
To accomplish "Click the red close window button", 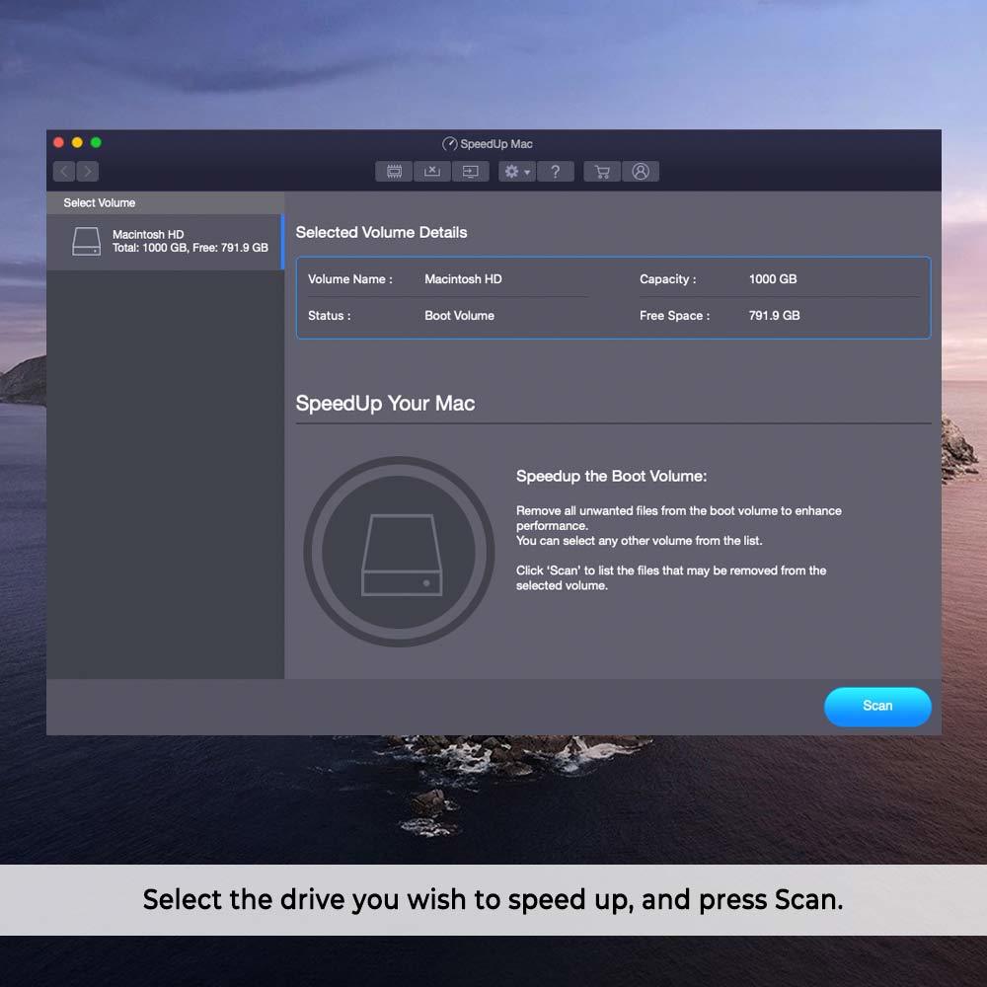I will 58,143.
